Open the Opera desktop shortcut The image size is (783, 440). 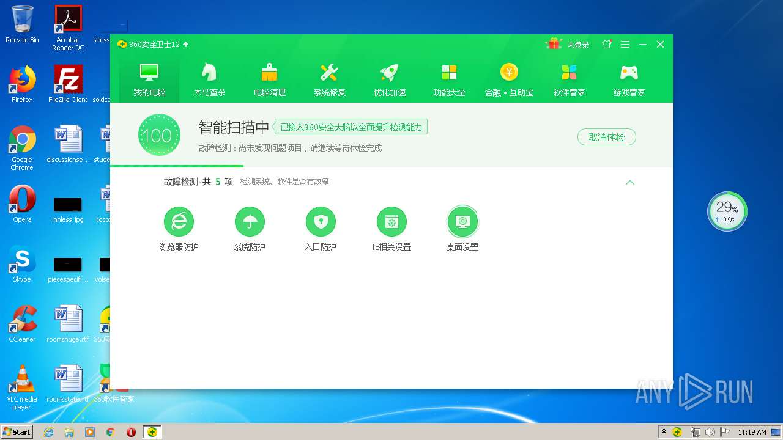pos(22,204)
